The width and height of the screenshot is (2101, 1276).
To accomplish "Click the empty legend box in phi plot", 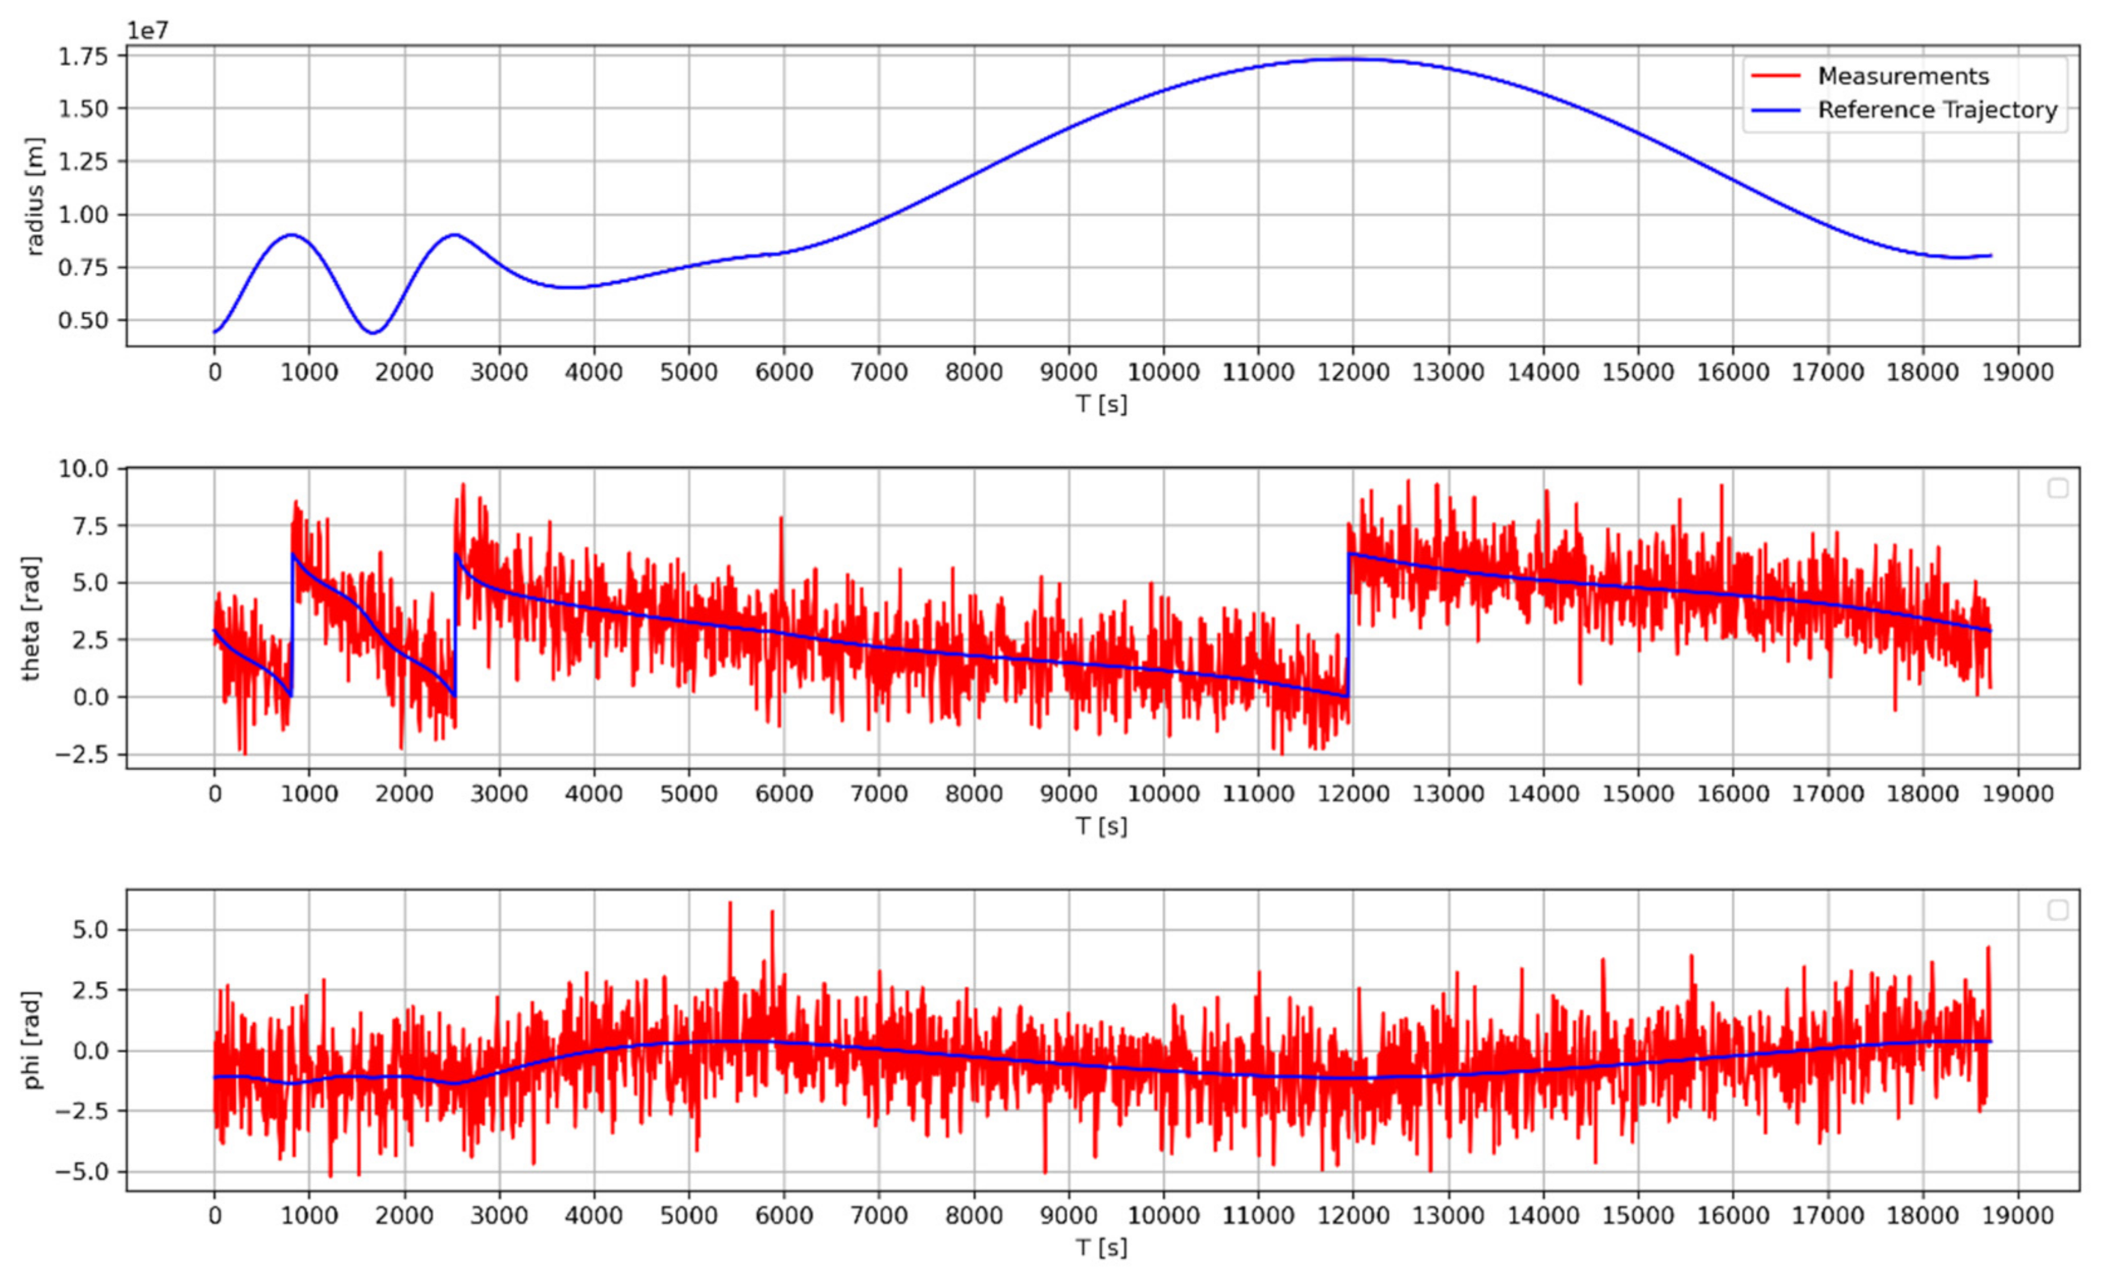I will (2058, 910).
